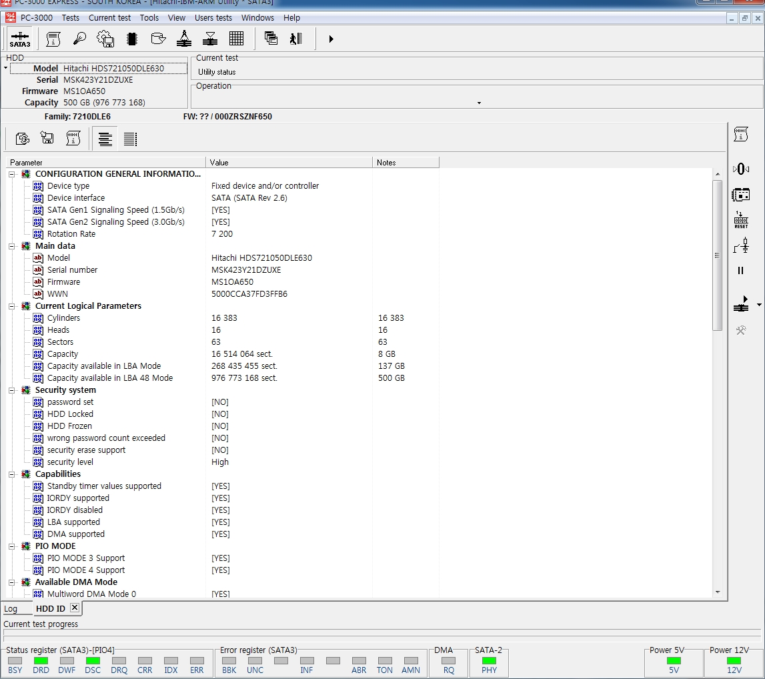Screen dimensions: 765x679
Task: Open the Tests menu
Action: [70, 17]
